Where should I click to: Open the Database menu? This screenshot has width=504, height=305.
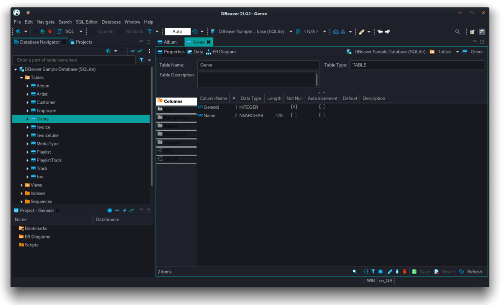pos(111,22)
